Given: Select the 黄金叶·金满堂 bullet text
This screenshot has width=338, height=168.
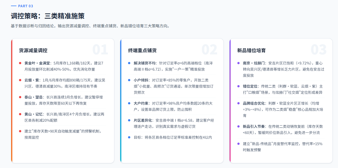Looking at the screenshot, I should tap(64, 66).
